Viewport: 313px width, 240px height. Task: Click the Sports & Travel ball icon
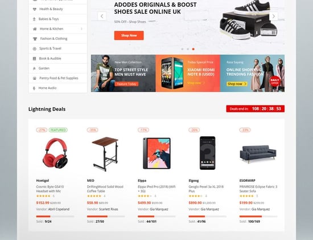[35, 48]
